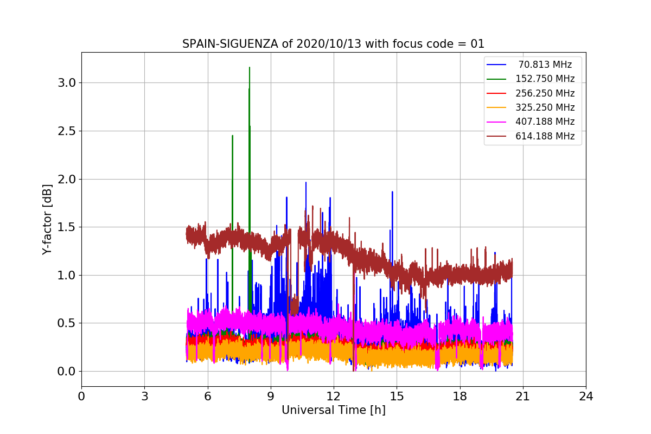Click the x-axis tick label 21
The width and height of the screenshot is (651, 434).
coord(523,396)
